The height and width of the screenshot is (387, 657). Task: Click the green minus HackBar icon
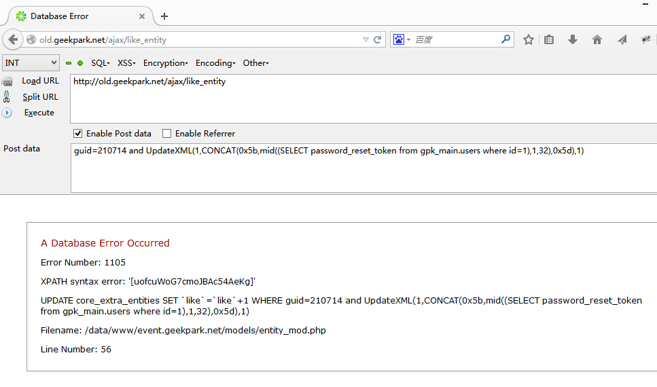point(69,63)
